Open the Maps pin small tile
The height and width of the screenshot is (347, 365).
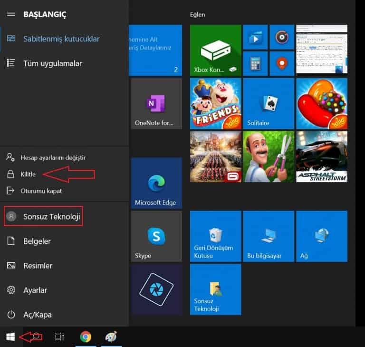(282, 64)
